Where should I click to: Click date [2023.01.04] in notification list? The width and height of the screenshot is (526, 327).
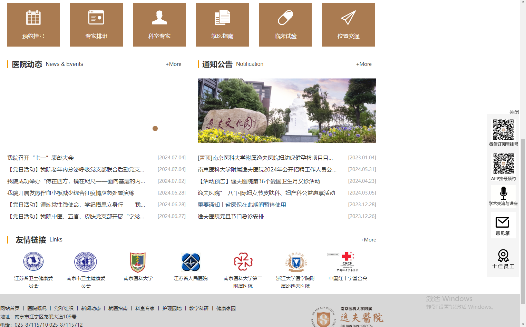(362, 158)
